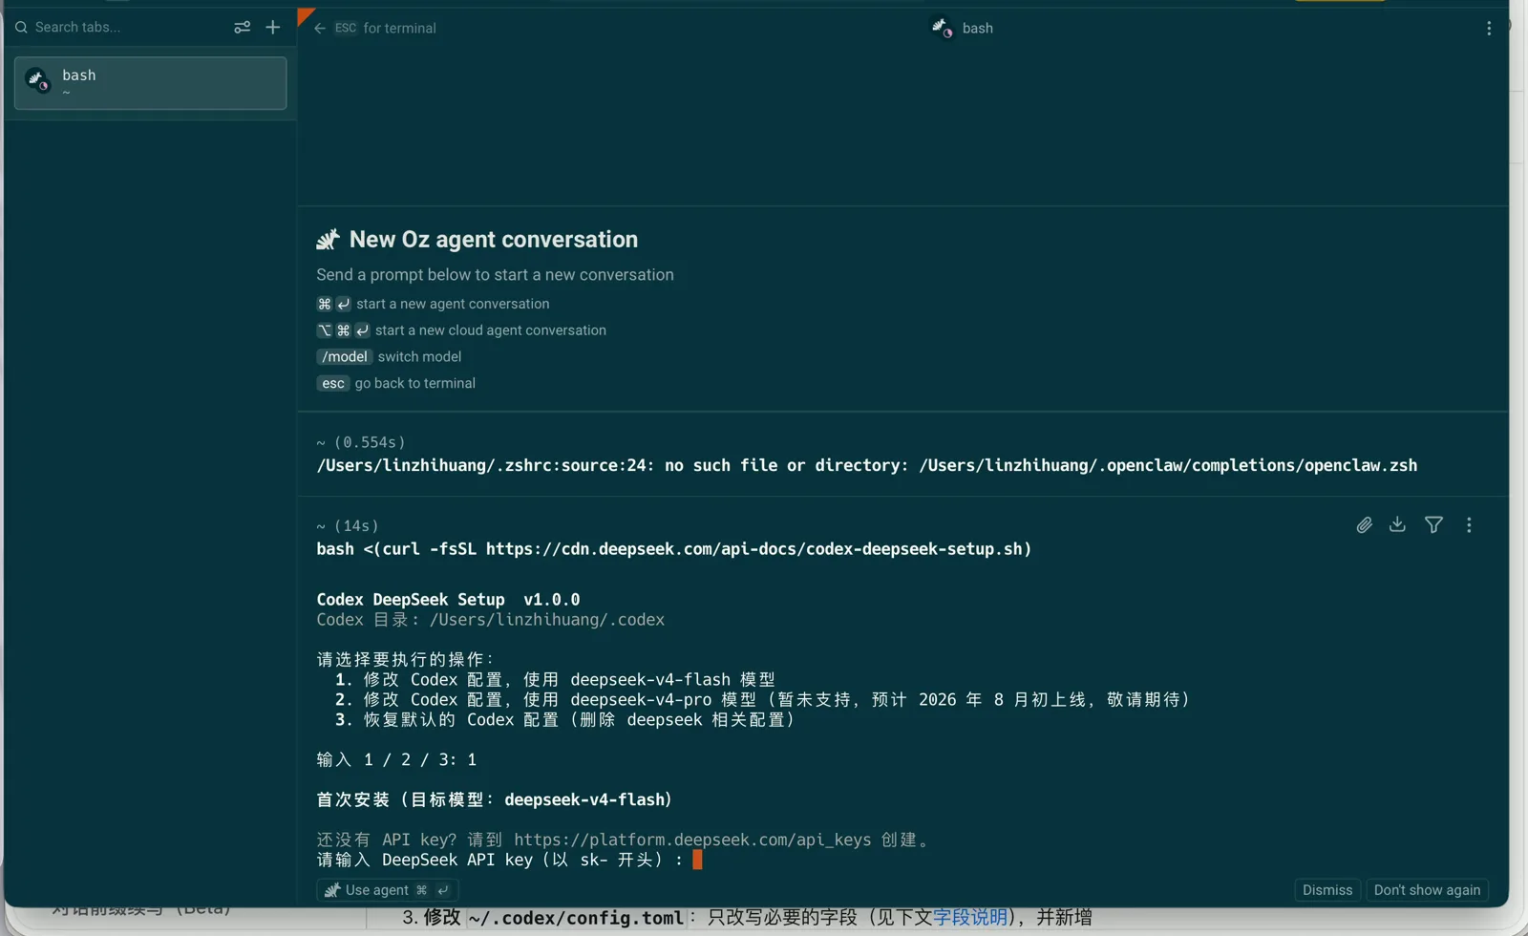1528x936 pixels.
Task: Open the 字段说明 link in background window
Action: coord(970,918)
